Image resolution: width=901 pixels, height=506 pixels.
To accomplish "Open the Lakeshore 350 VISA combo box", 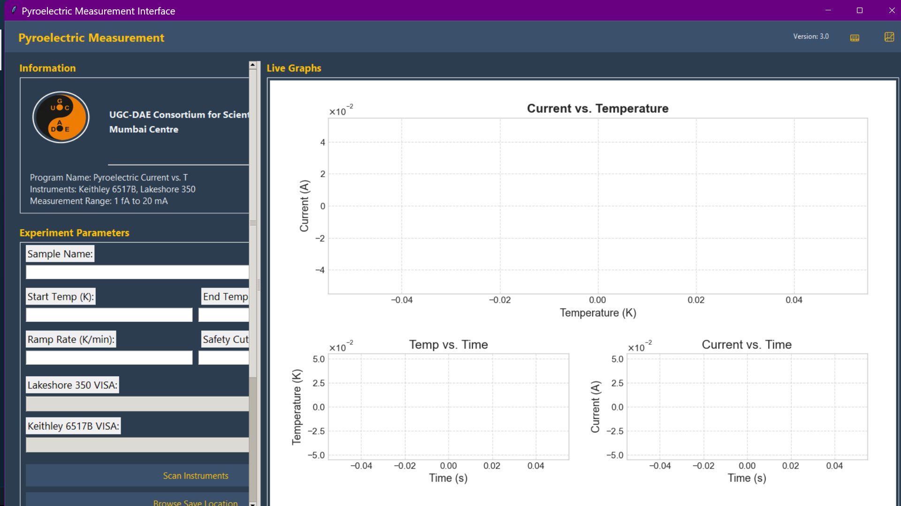I will 137,404.
